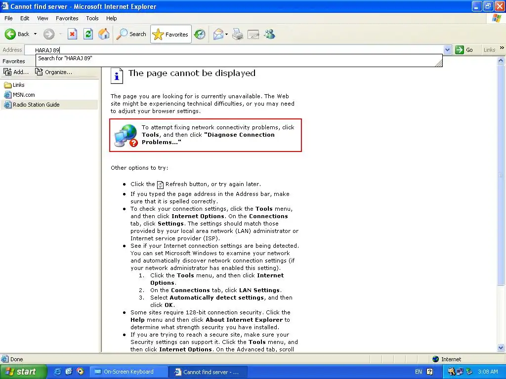Open the File menu
The height and width of the screenshot is (379, 506).
[9, 18]
